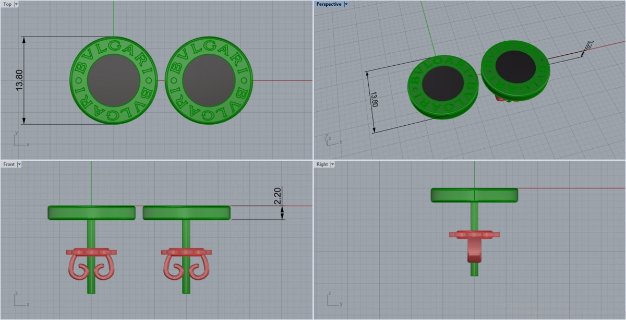Open the Front viewport dropdown arrow
Image resolution: width=626 pixels, height=320 pixels.
19,164
